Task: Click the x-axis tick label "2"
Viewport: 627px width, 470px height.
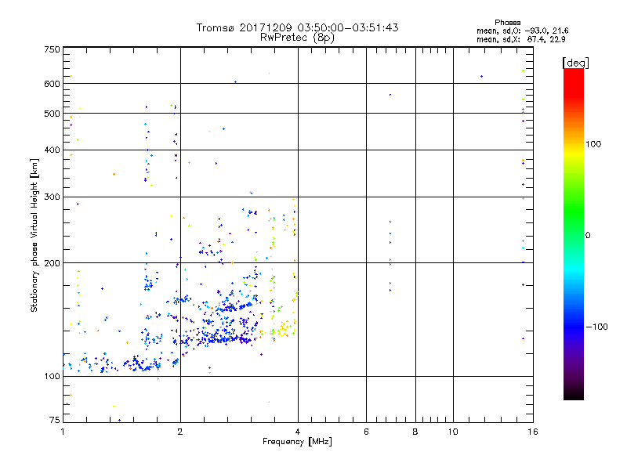Action: [180, 432]
